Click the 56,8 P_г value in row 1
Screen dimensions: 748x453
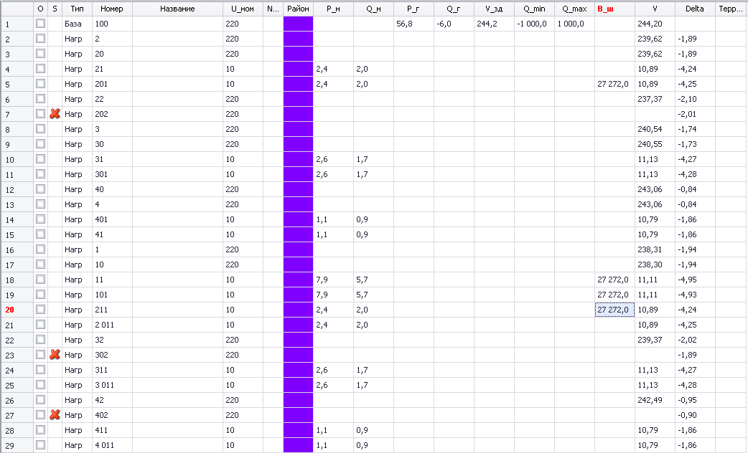[404, 24]
